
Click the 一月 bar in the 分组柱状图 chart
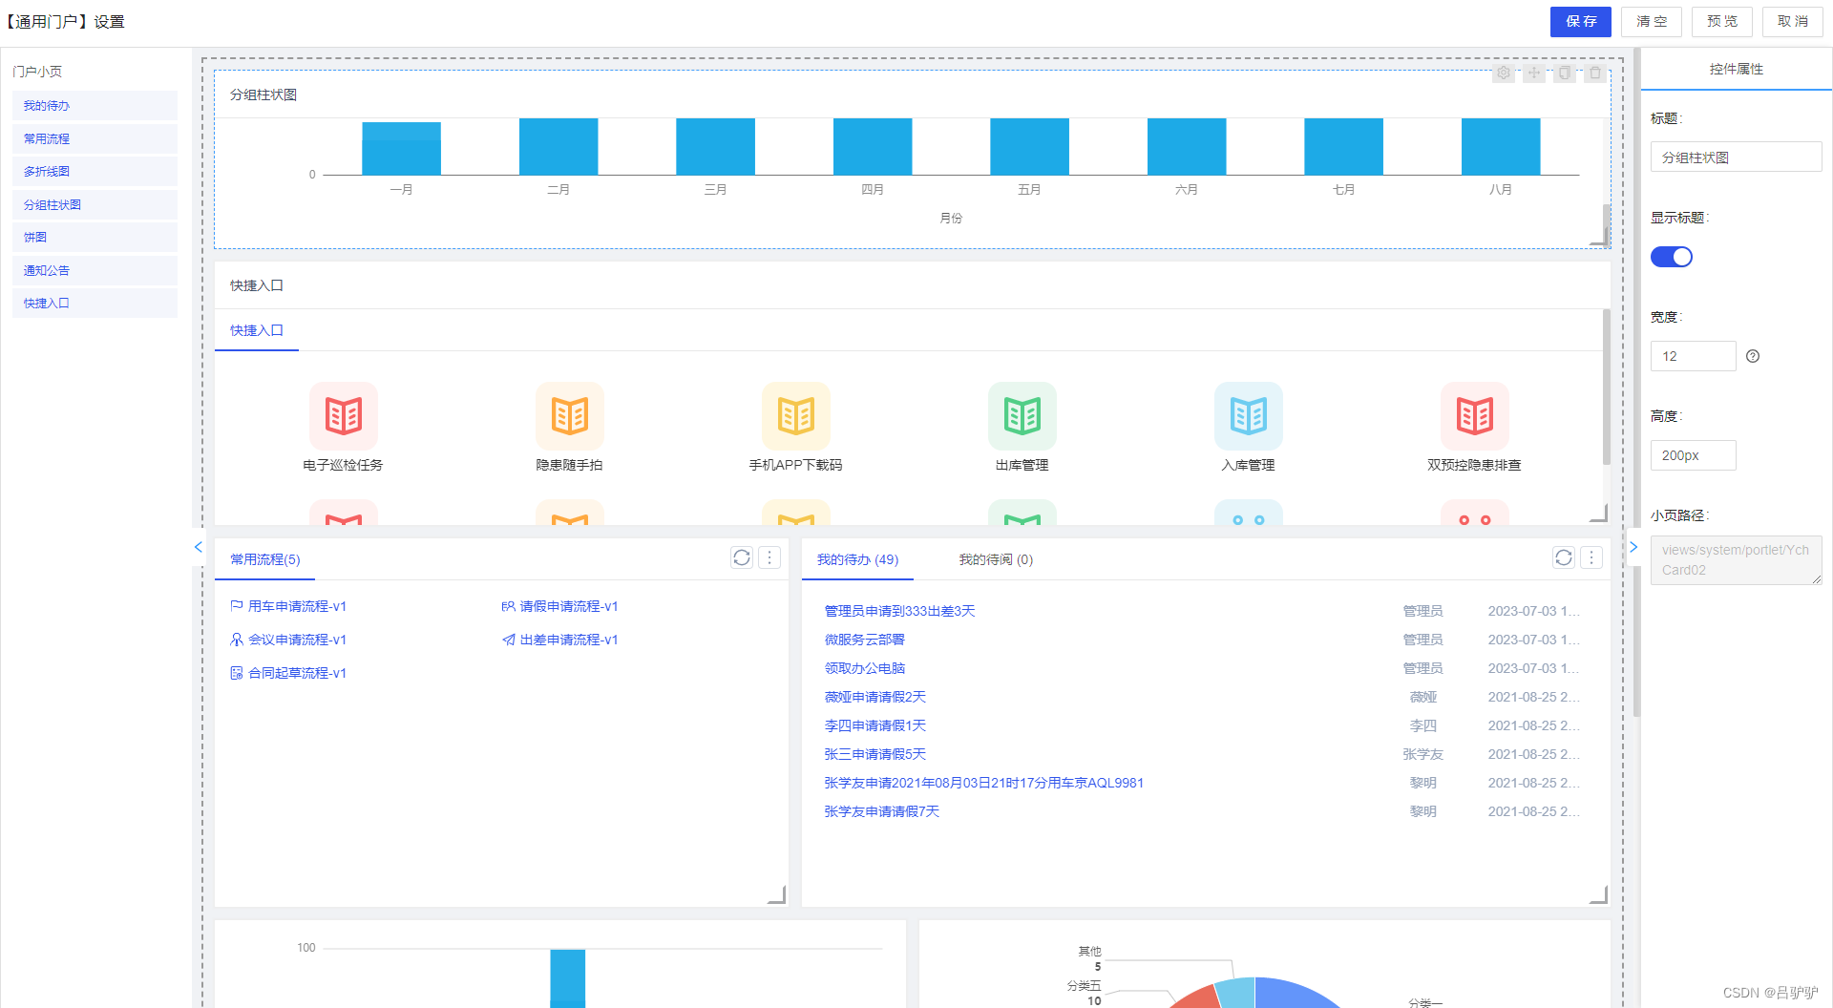(401, 148)
